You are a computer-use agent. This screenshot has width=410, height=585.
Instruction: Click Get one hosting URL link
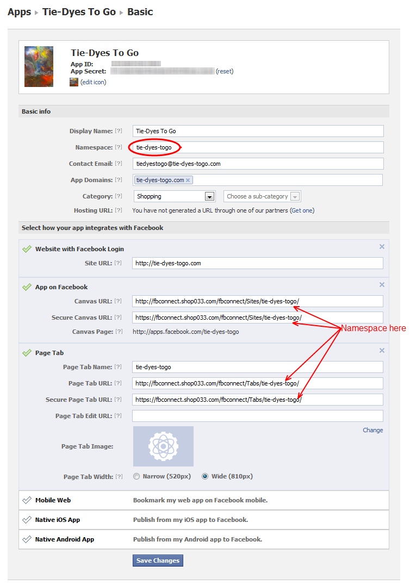pos(302,210)
